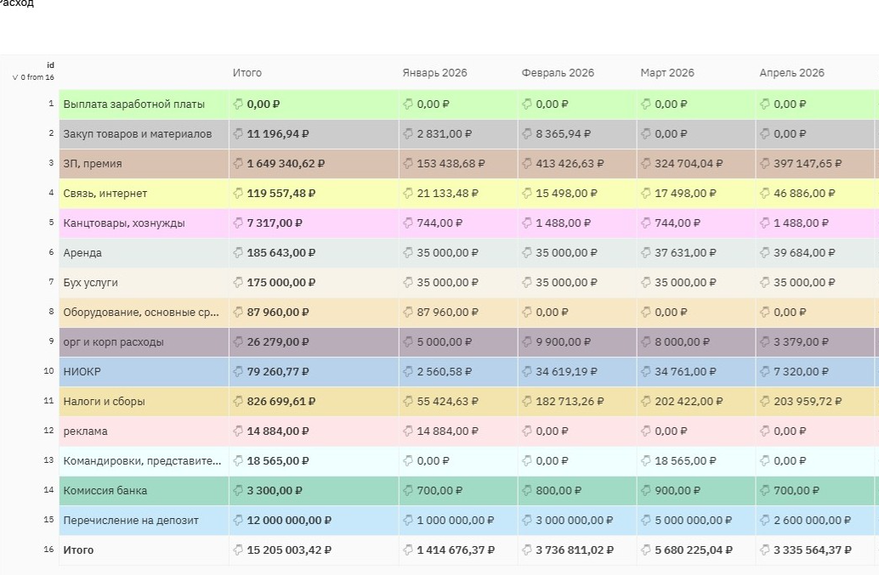The image size is (879, 575).
Task: Click the Февраль 2026 column header
Action: 558,73
